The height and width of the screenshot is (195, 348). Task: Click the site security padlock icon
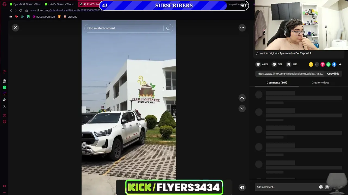(x=26, y=11)
